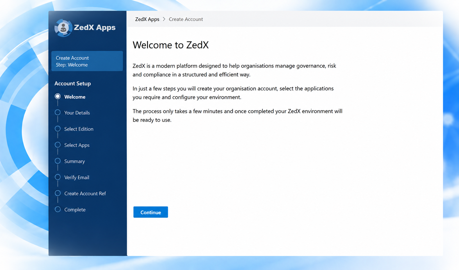Screen dimensions: 459x270
Task: Open the Verify Email step label
Action: [x=77, y=177]
